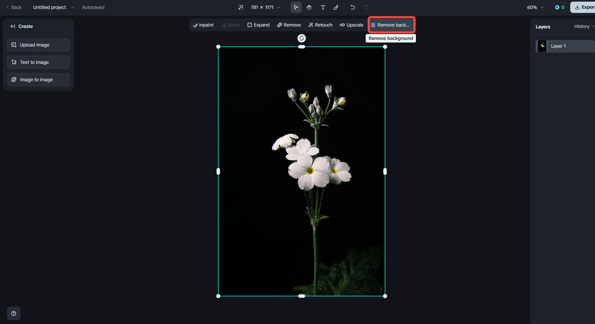Click the Image to image button
Viewport: 595px width, 324px height.
(38, 80)
